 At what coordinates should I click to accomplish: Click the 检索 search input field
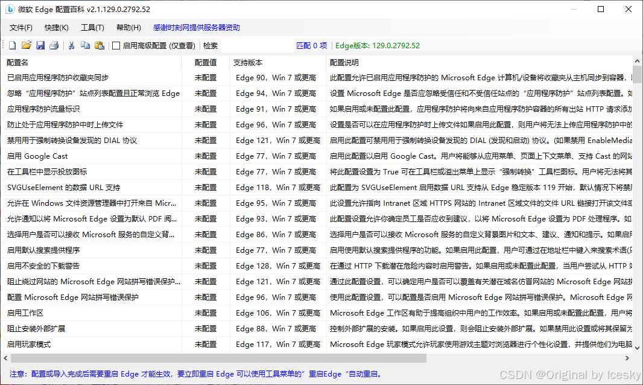[x=257, y=45]
